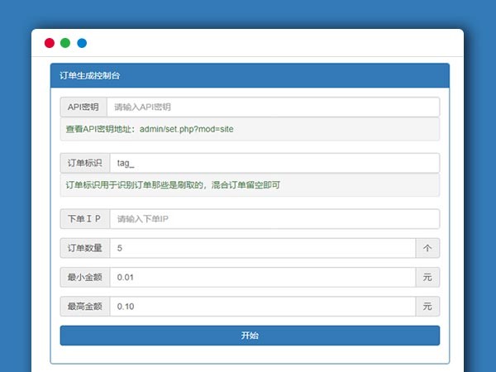
Task: Click the green window dot
Action: (x=65, y=43)
